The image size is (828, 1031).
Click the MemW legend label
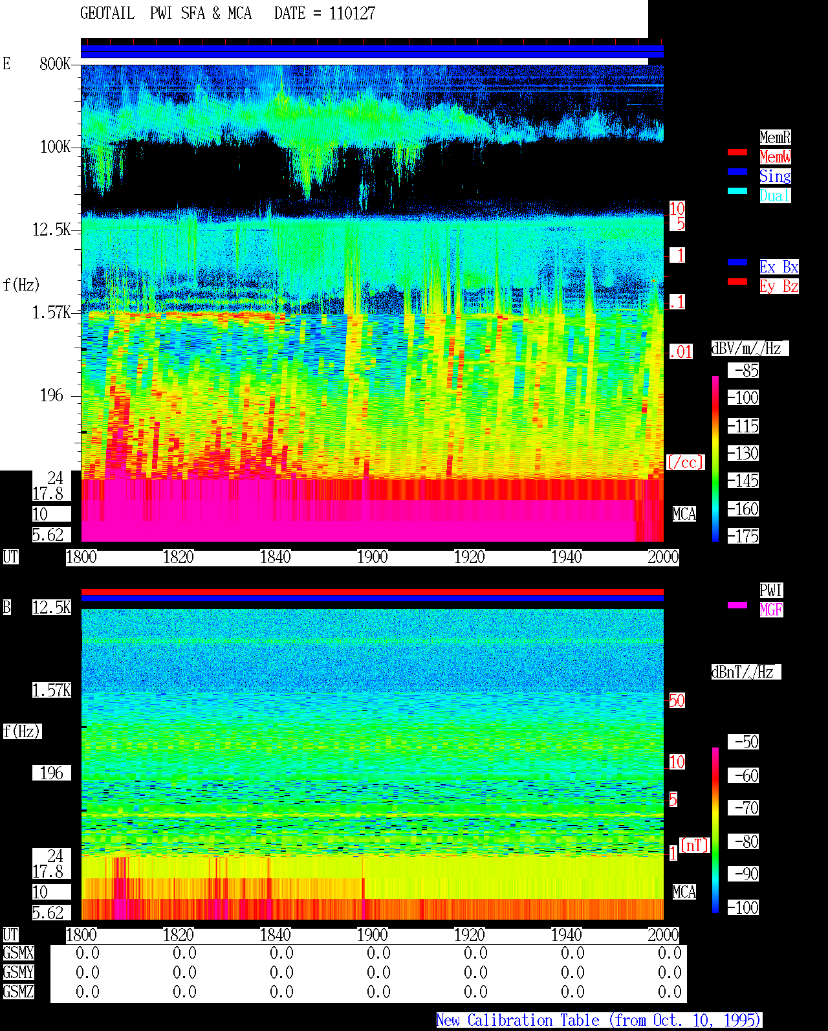coord(775,157)
